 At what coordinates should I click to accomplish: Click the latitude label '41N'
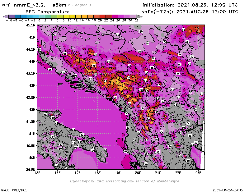pos(32,134)
